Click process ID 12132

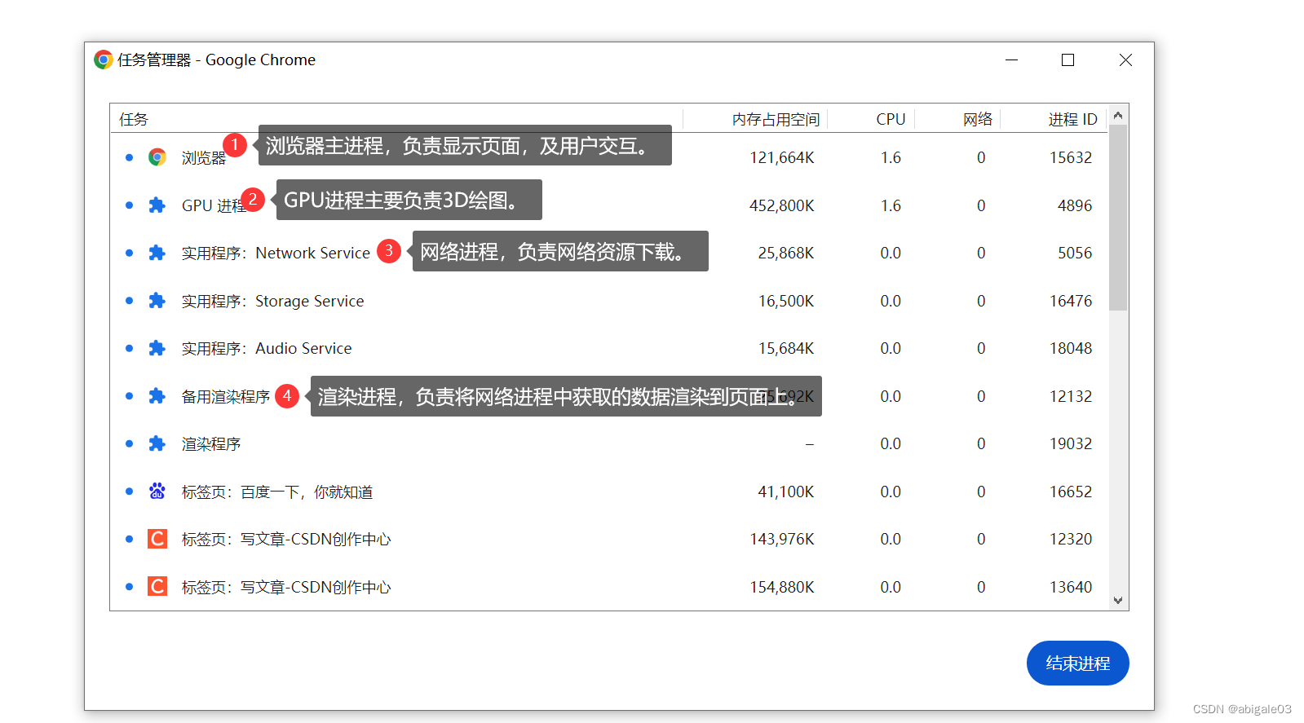(x=1071, y=396)
